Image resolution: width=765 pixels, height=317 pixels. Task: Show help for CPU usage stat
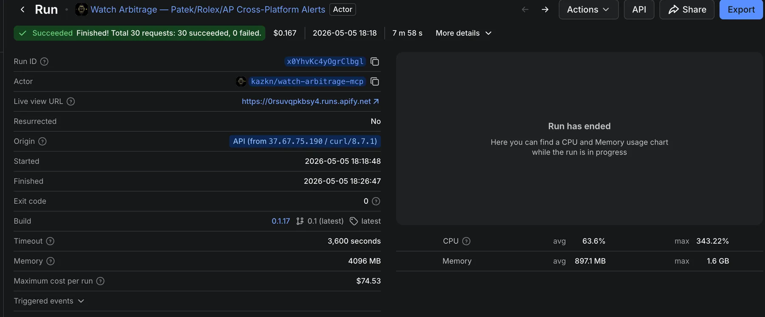(x=466, y=241)
